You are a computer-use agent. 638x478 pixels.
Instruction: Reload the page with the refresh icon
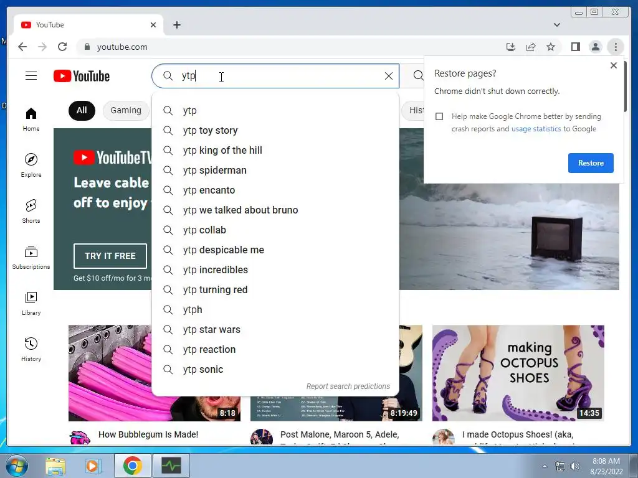(62, 47)
